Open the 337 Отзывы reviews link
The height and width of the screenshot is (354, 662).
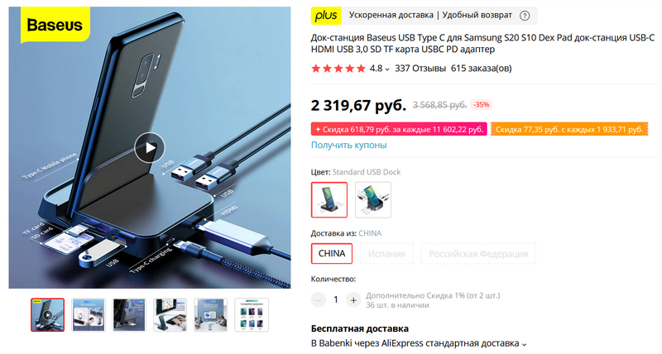click(420, 69)
